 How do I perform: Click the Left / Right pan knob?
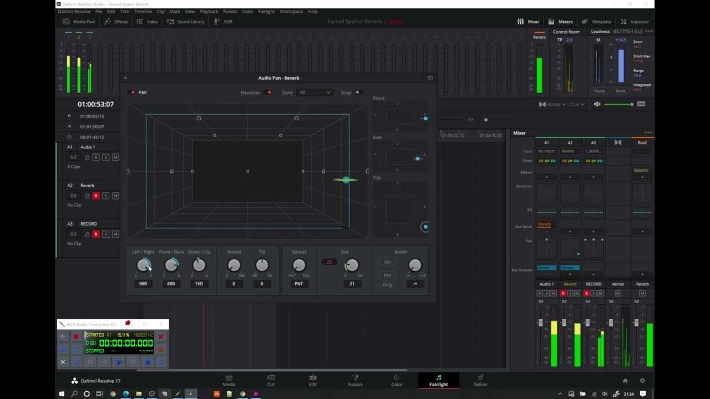pos(144,265)
